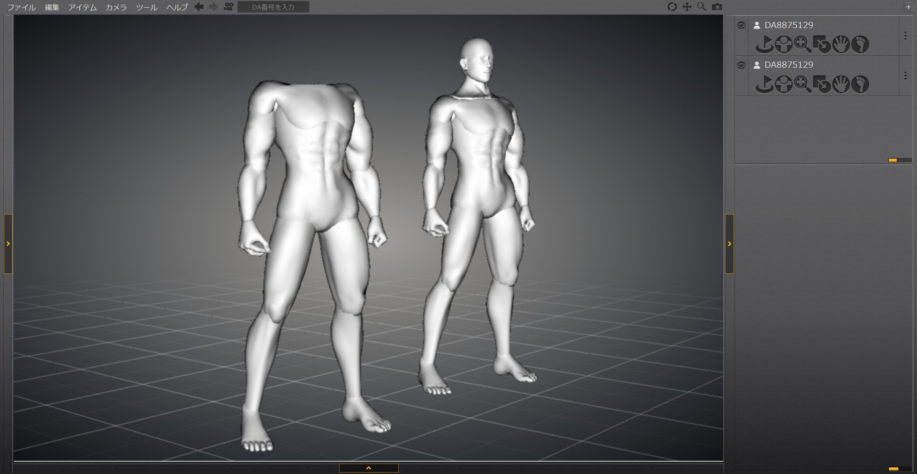This screenshot has height=474, width=917.
Task: Open the ファイル menu
Action: click(x=21, y=7)
